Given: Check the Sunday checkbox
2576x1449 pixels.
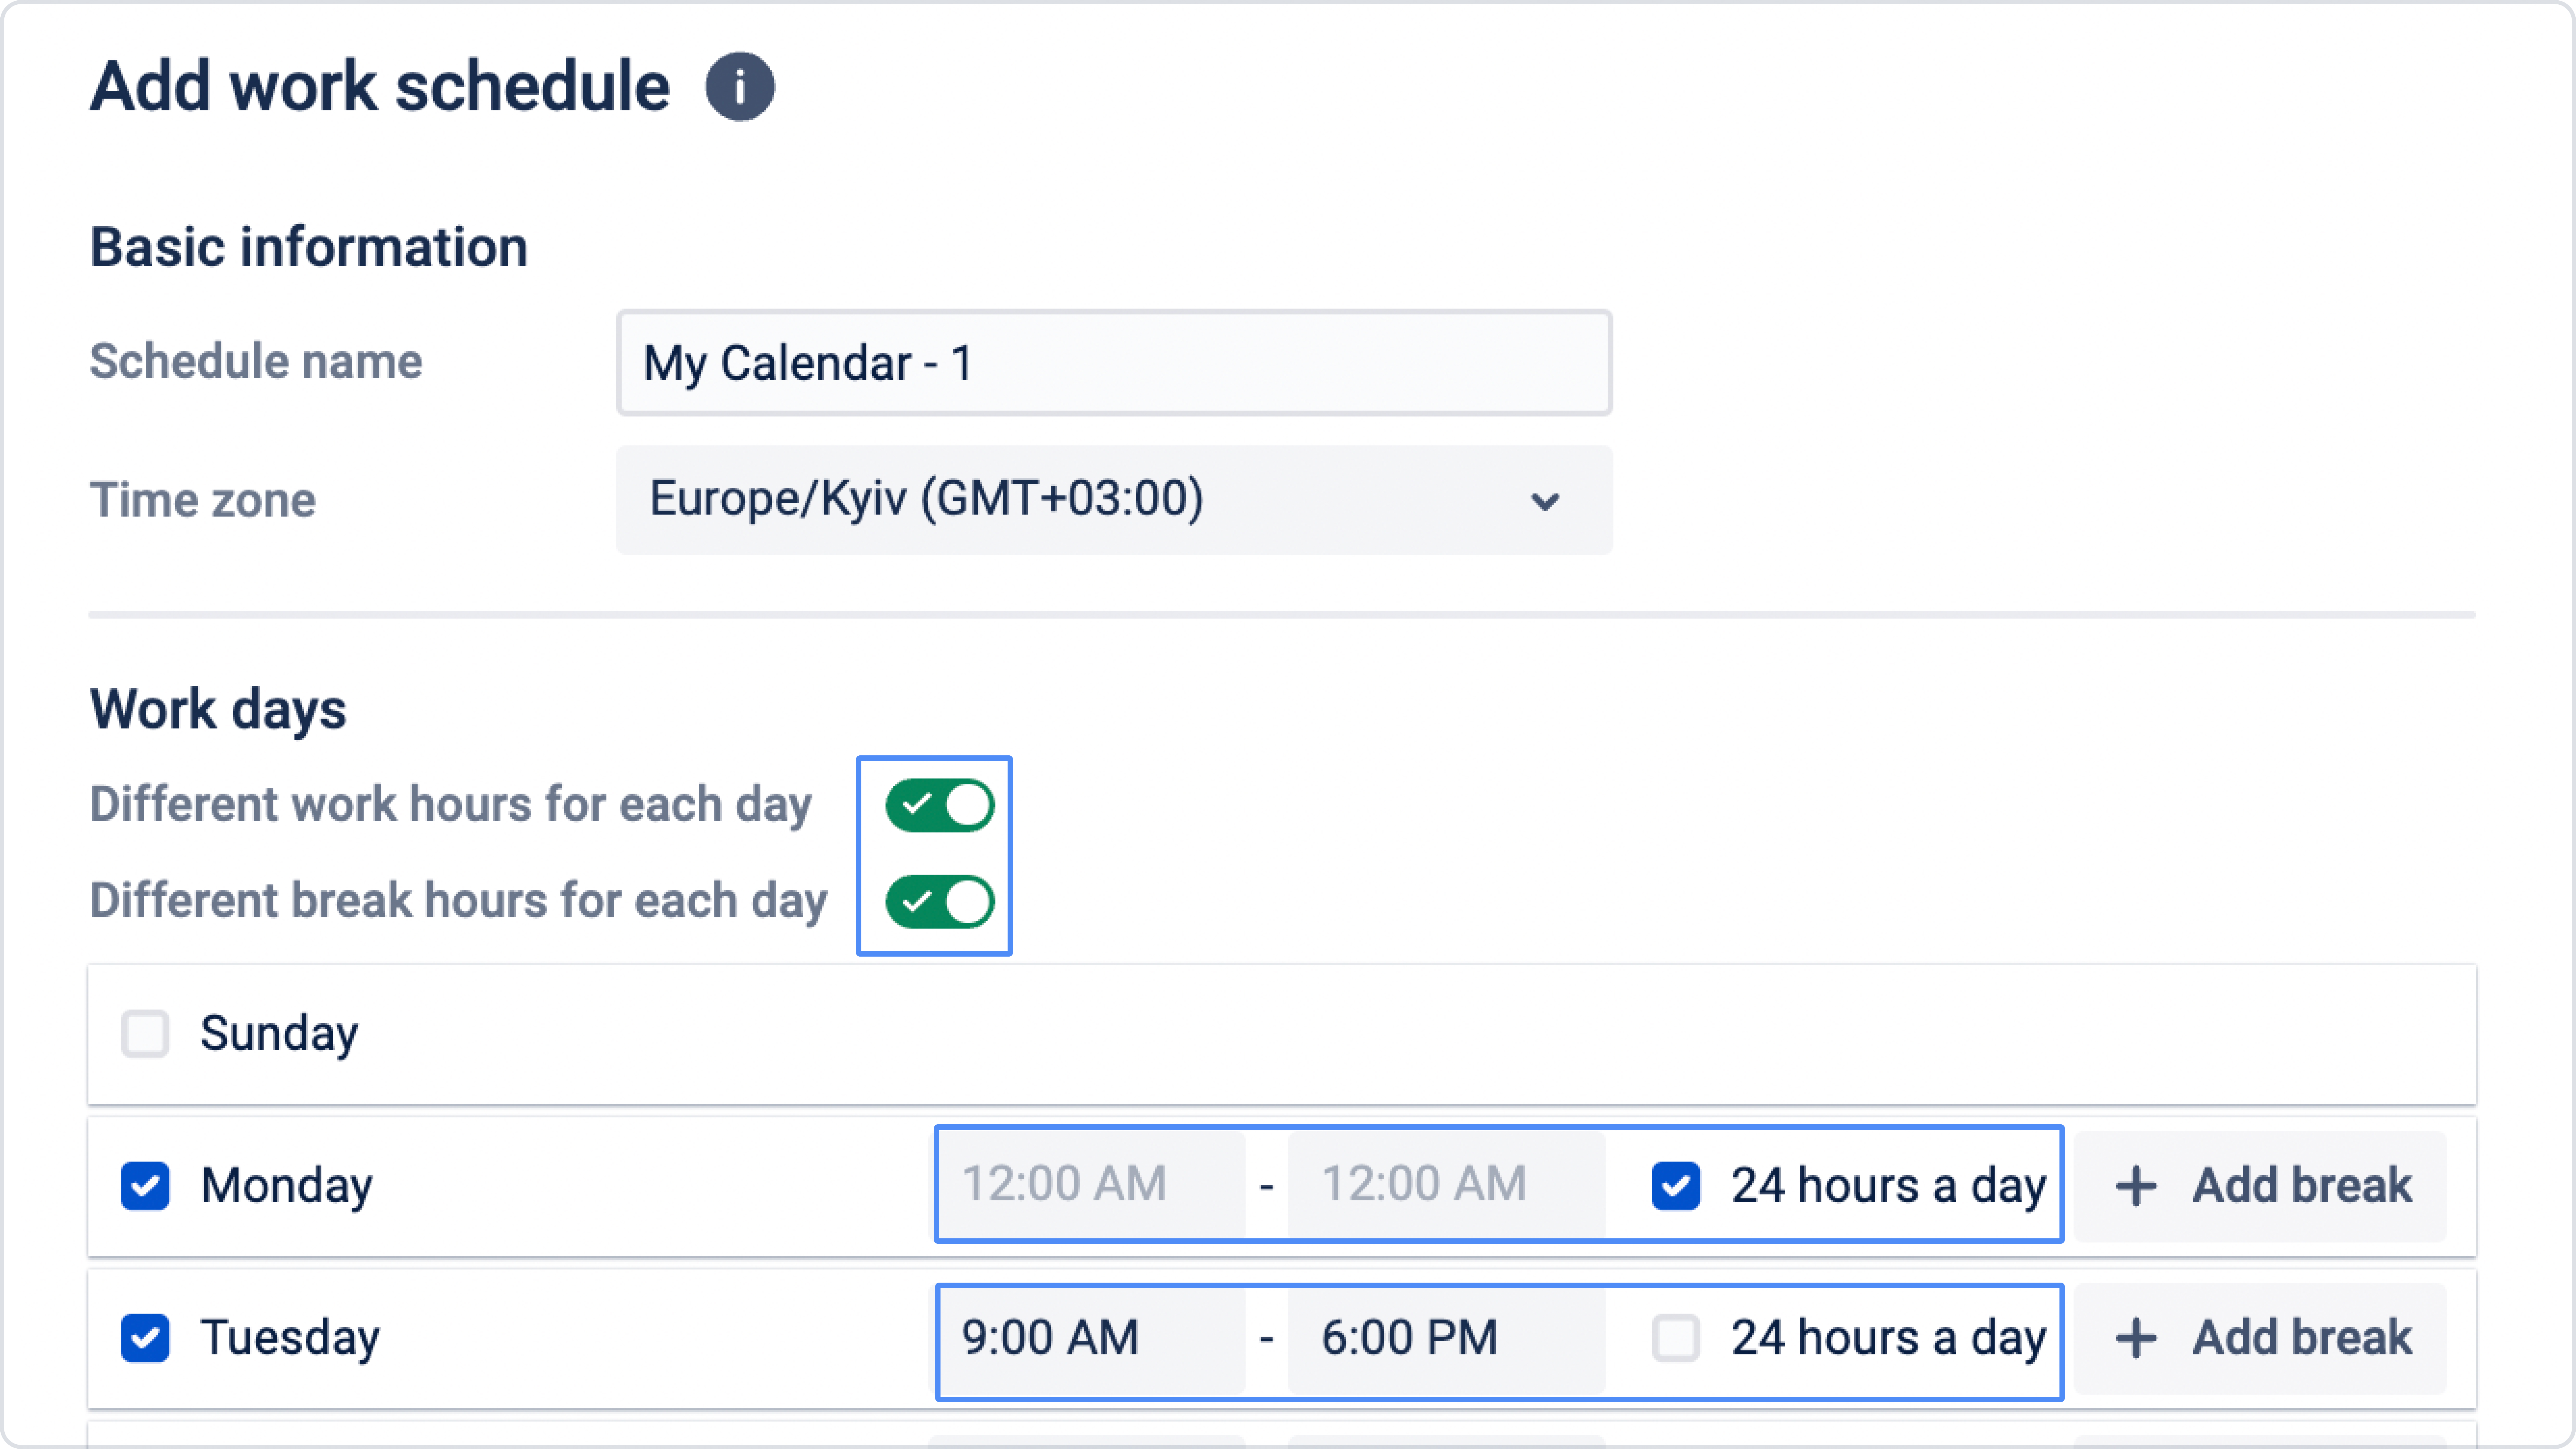Looking at the screenshot, I should pyautogui.click(x=145, y=1033).
